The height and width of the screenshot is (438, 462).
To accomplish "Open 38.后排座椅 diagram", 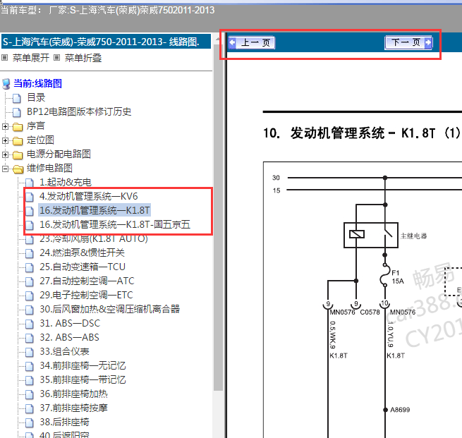I will tap(64, 422).
